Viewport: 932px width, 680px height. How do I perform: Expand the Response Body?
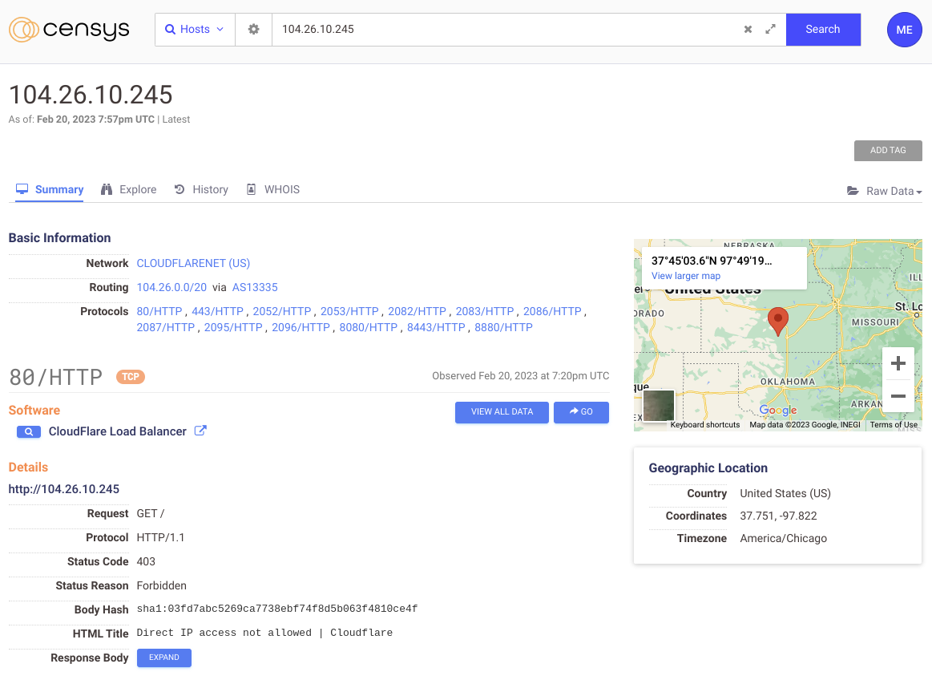[x=163, y=658]
